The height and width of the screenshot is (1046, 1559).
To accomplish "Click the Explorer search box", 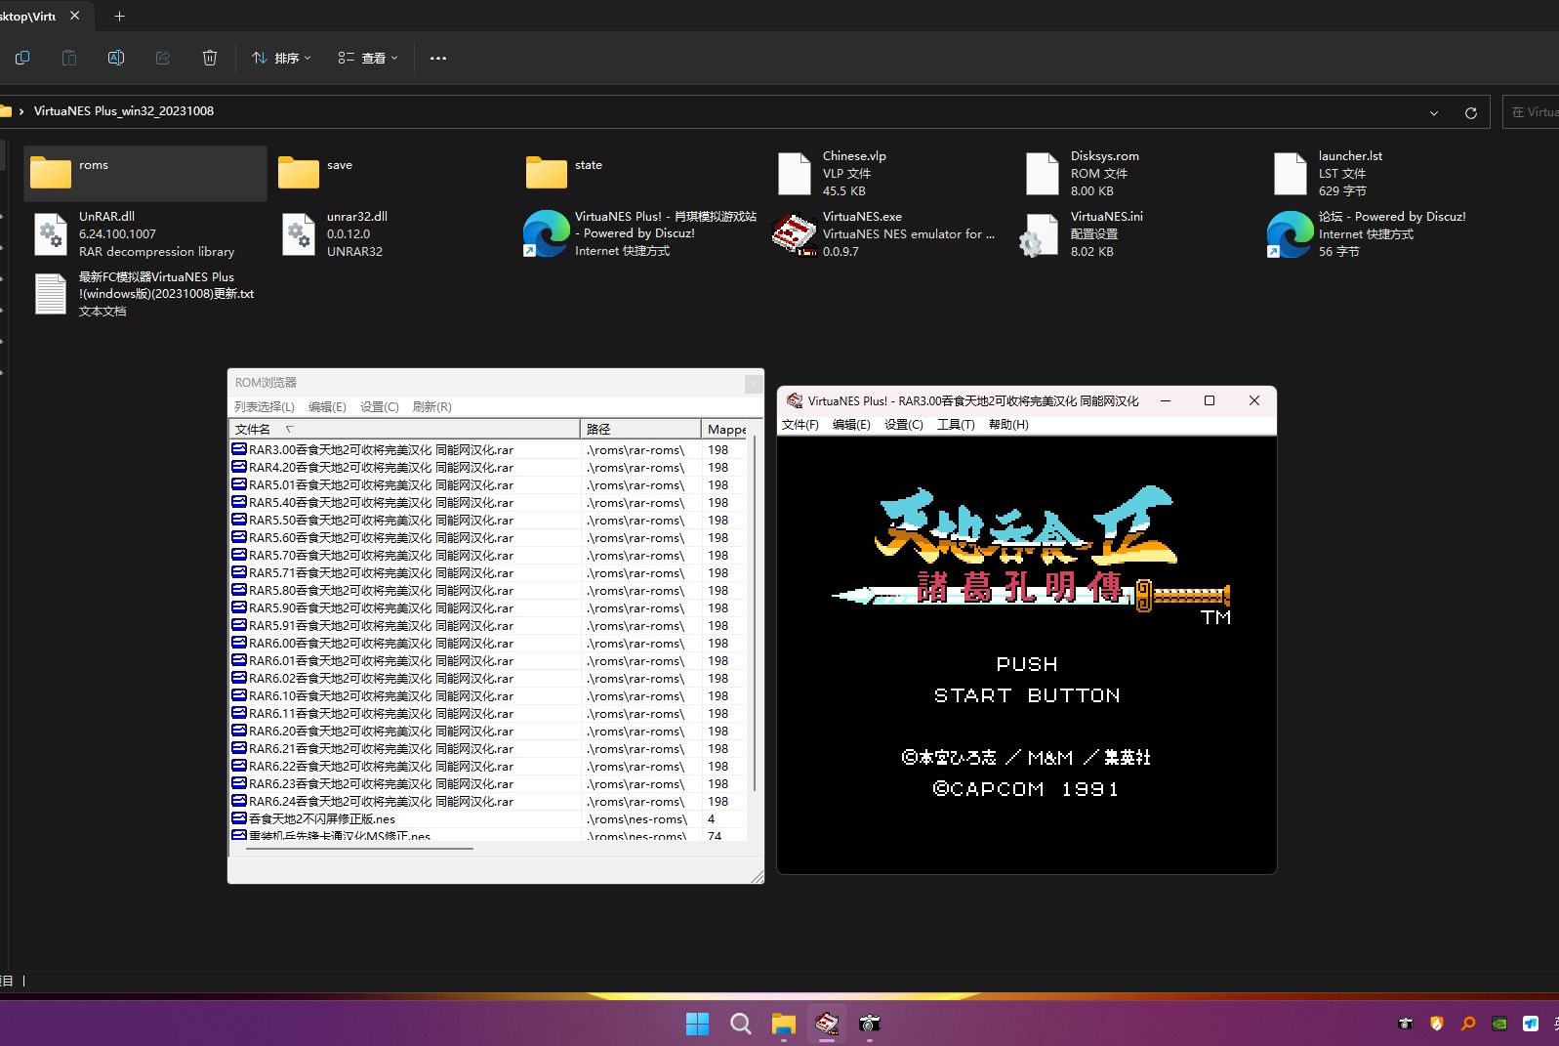I will pos(1531,112).
